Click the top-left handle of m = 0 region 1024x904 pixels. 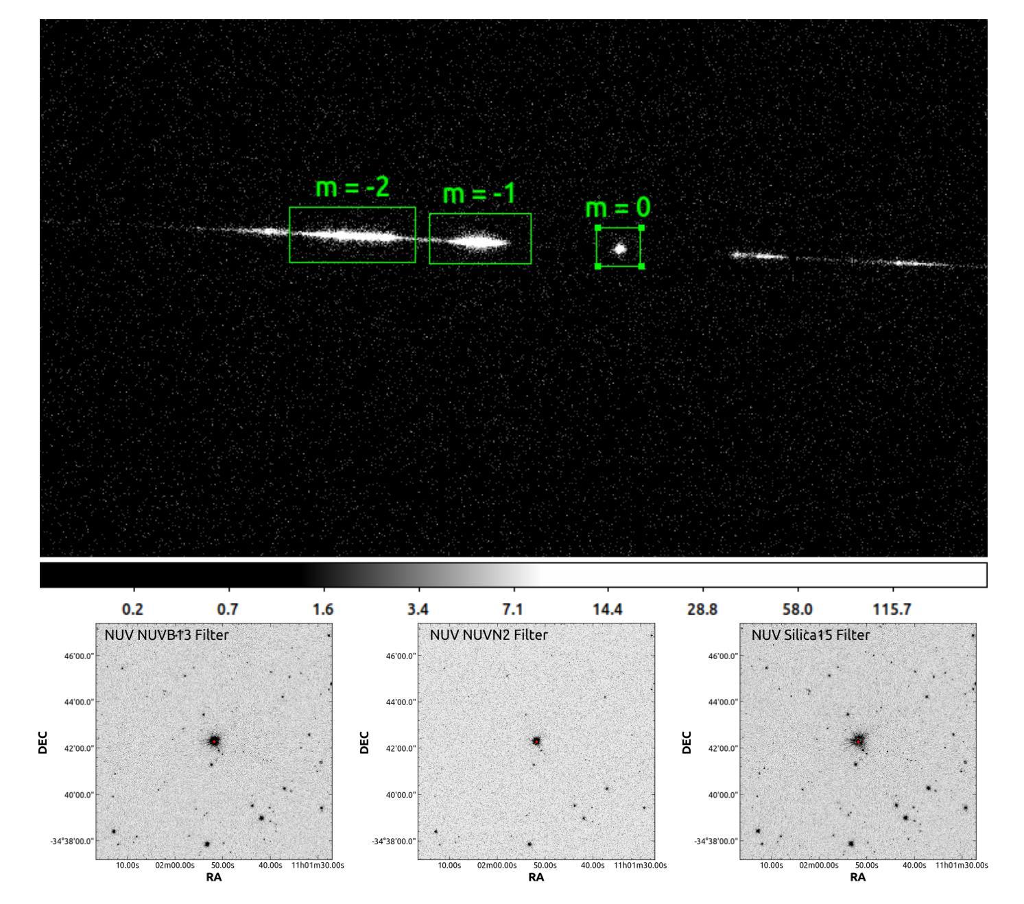point(597,228)
